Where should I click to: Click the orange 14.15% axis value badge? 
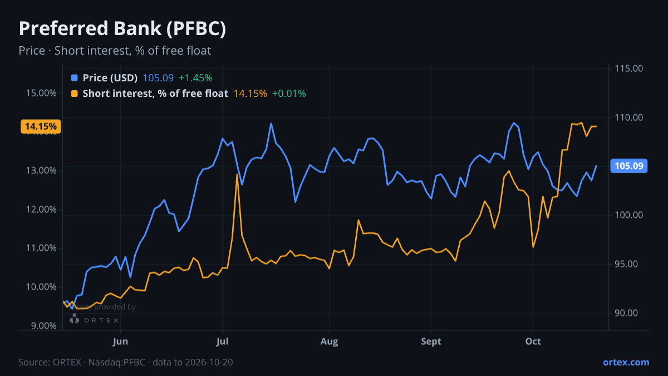pyautogui.click(x=40, y=126)
